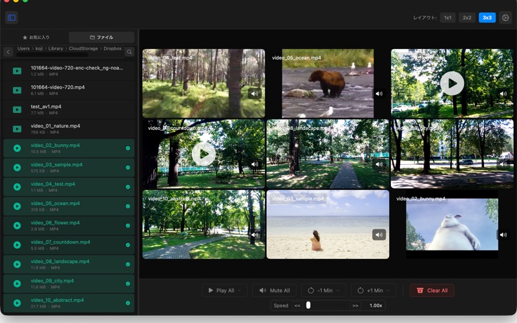
Task: Toggle checkmark on video_03_sample.mp4 row
Action: click(127, 167)
